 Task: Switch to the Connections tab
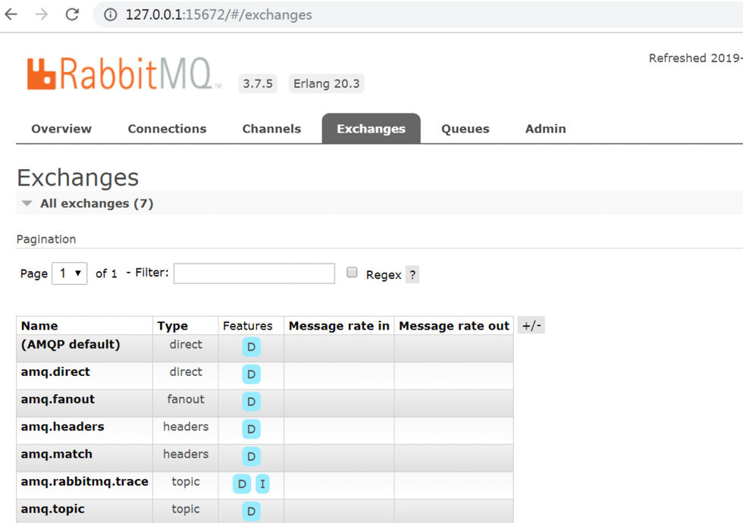(168, 129)
